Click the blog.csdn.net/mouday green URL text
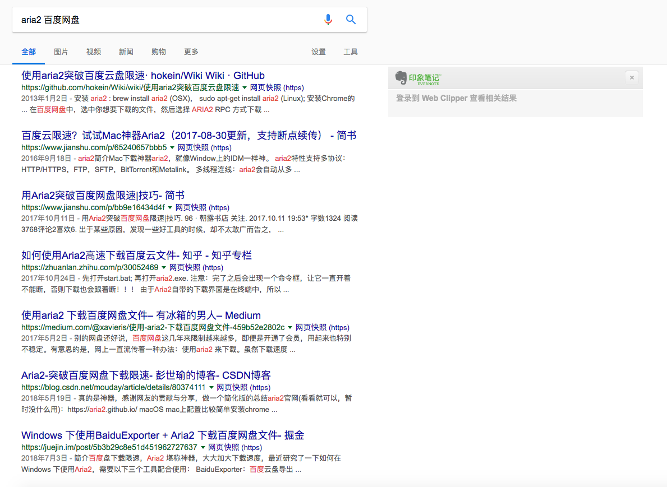 [113, 387]
